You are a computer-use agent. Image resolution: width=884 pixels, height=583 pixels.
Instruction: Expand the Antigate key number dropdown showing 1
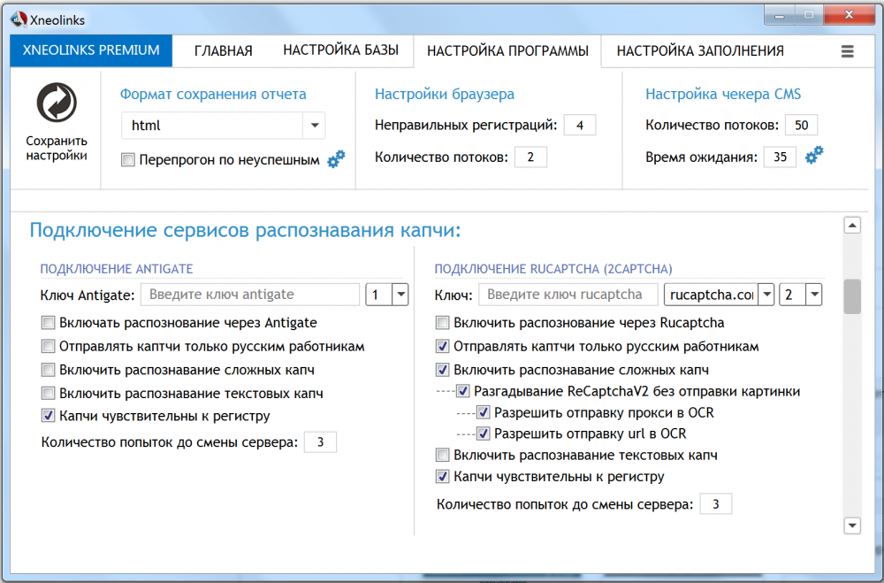400,294
